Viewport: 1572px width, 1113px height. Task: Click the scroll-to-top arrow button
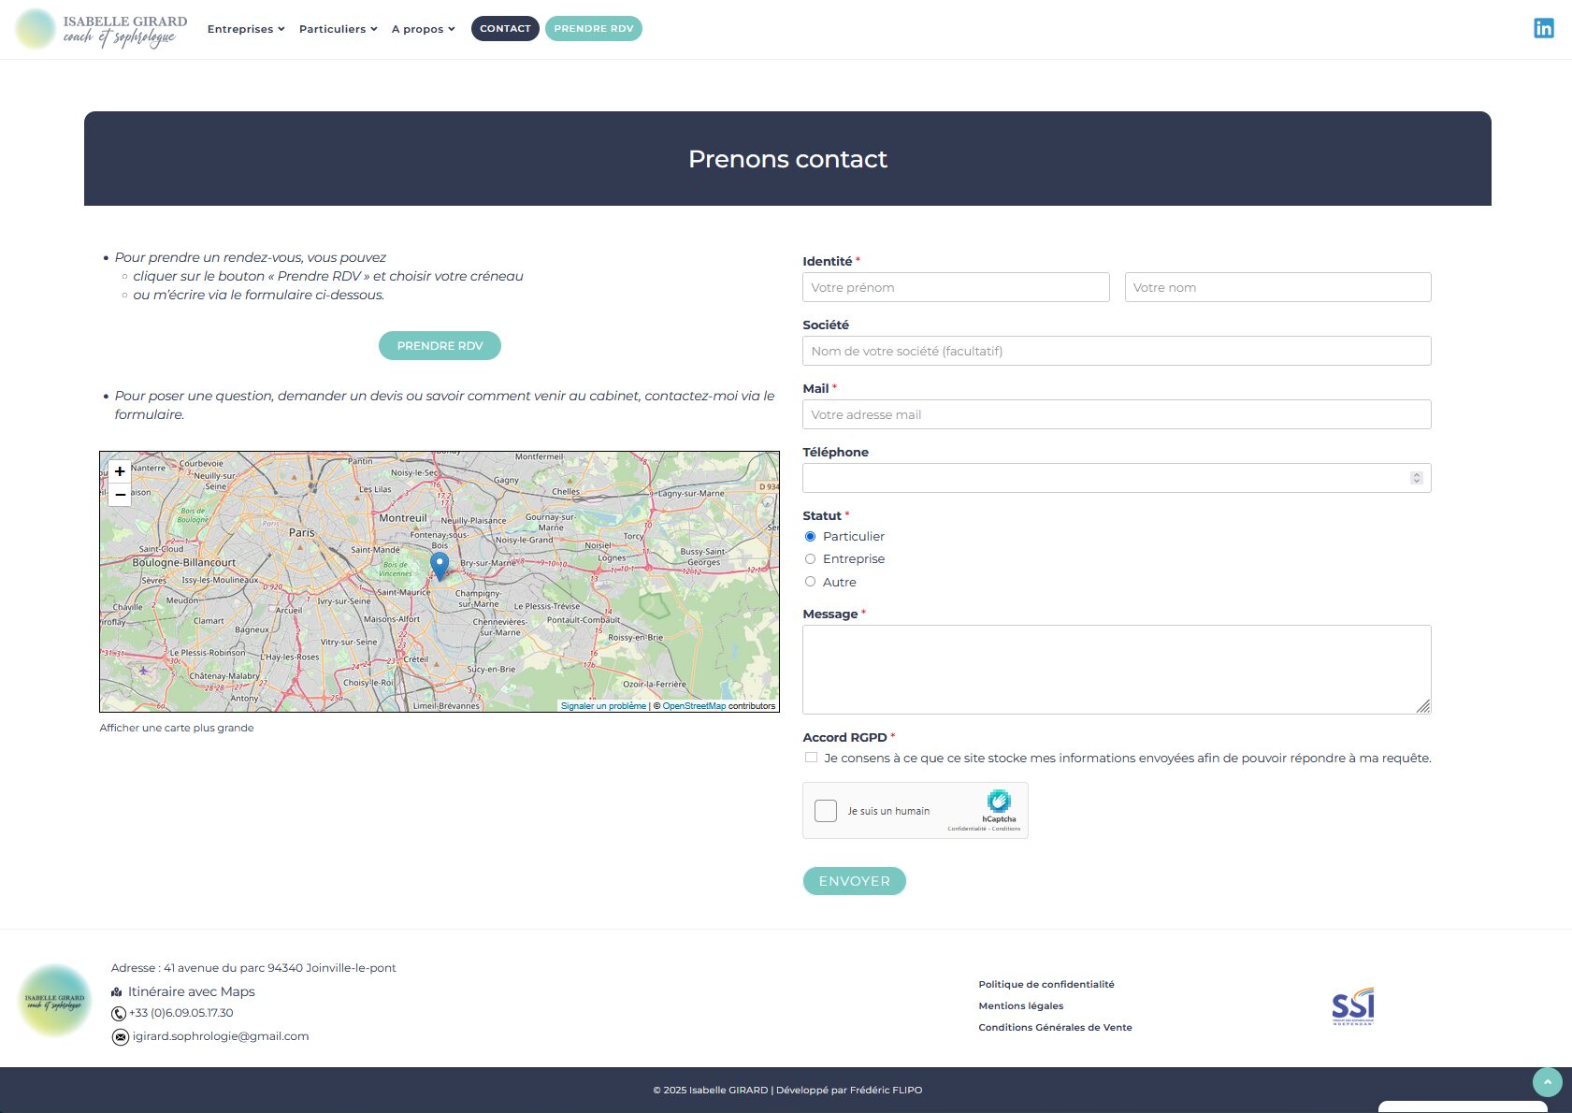(x=1547, y=1082)
